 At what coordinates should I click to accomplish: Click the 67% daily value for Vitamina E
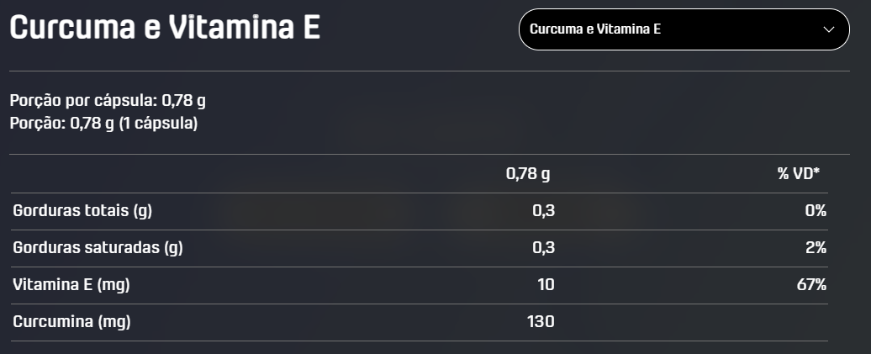pyautogui.click(x=811, y=285)
